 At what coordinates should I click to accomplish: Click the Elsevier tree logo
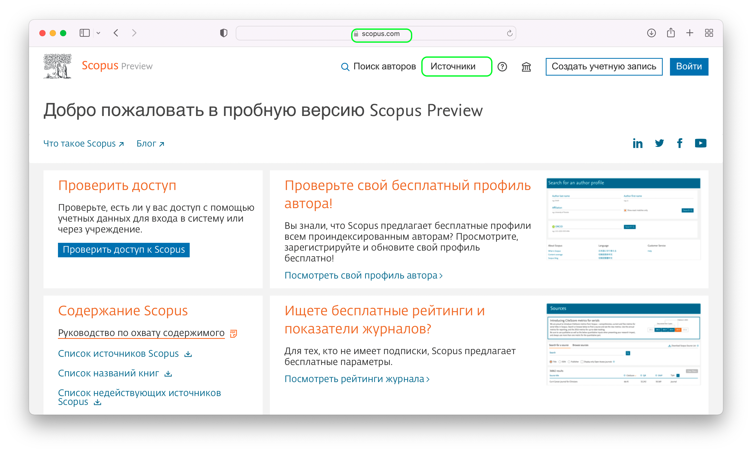coord(57,66)
